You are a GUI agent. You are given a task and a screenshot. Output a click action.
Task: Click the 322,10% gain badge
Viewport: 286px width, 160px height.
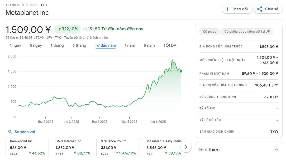[68, 29]
